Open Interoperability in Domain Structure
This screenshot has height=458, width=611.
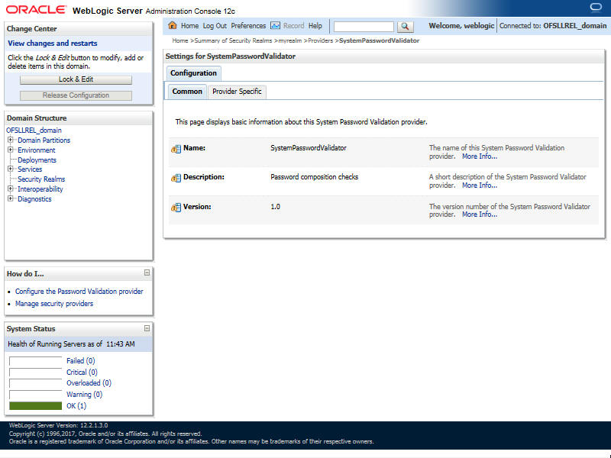(40, 189)
